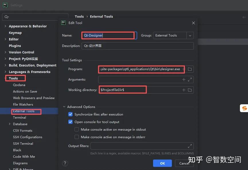Go back with the arrow in Settings header
The height and width of the screenshot is (170, 248).
[244, 17]
